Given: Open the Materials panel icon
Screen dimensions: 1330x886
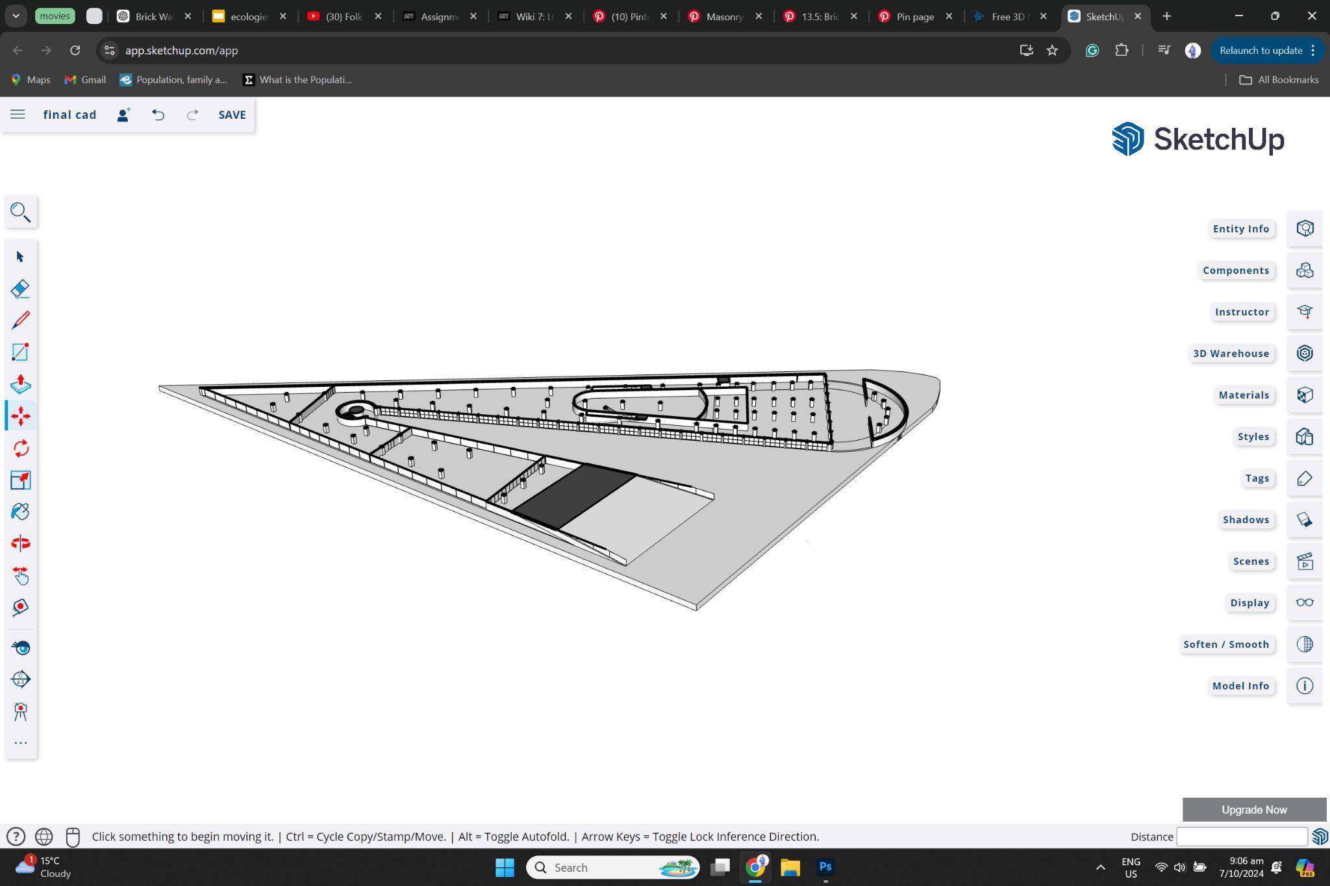Looking at the screenshot, I should (x=1304, y=395).
